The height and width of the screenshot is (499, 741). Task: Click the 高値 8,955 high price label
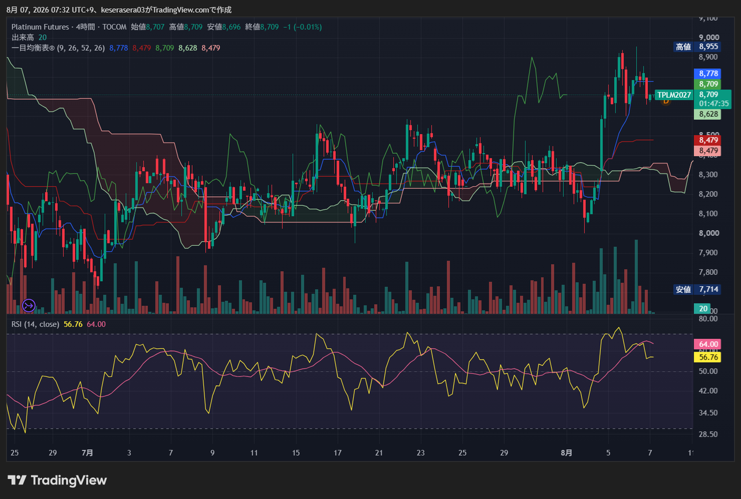click(698, 47)
